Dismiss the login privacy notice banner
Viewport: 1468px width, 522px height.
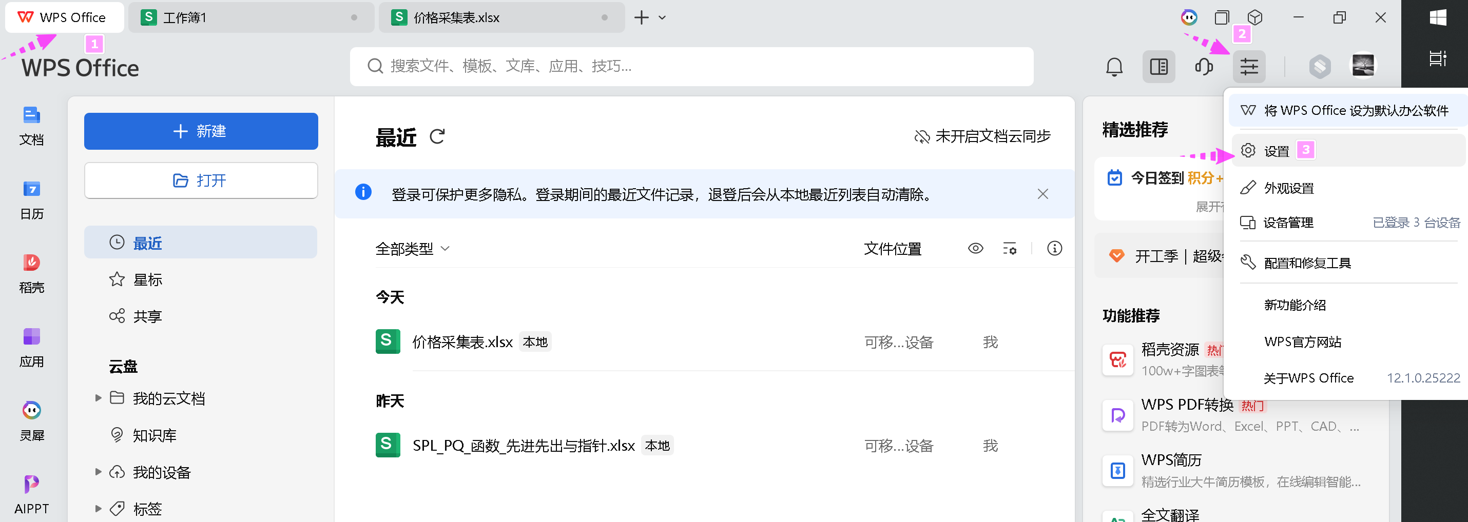(1043, 194)
